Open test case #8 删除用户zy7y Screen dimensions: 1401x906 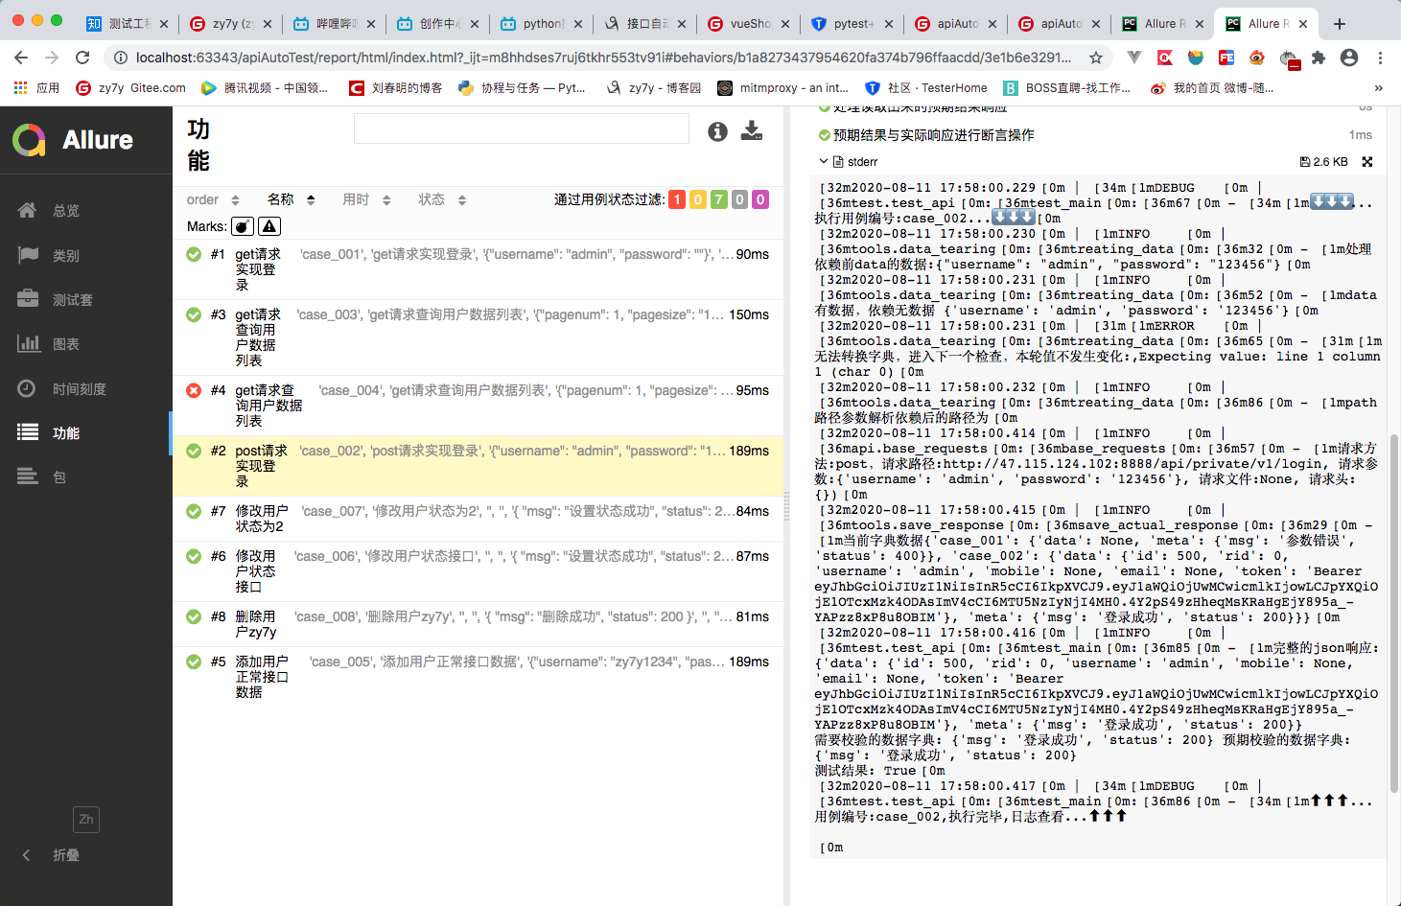[478, 624]
